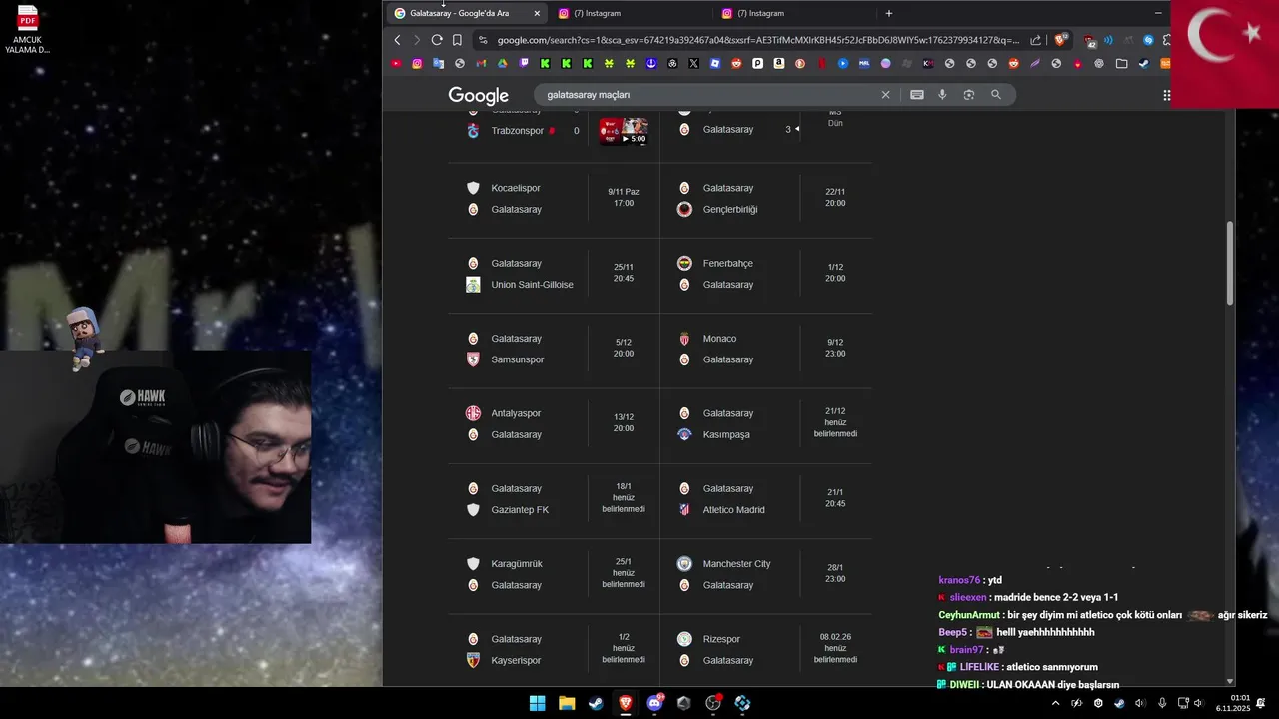Image resolution: width=1279 pixels, height=719 pixels.
Task: Open File Explorer from the taskbar
Action: click(x=566, y=703)
